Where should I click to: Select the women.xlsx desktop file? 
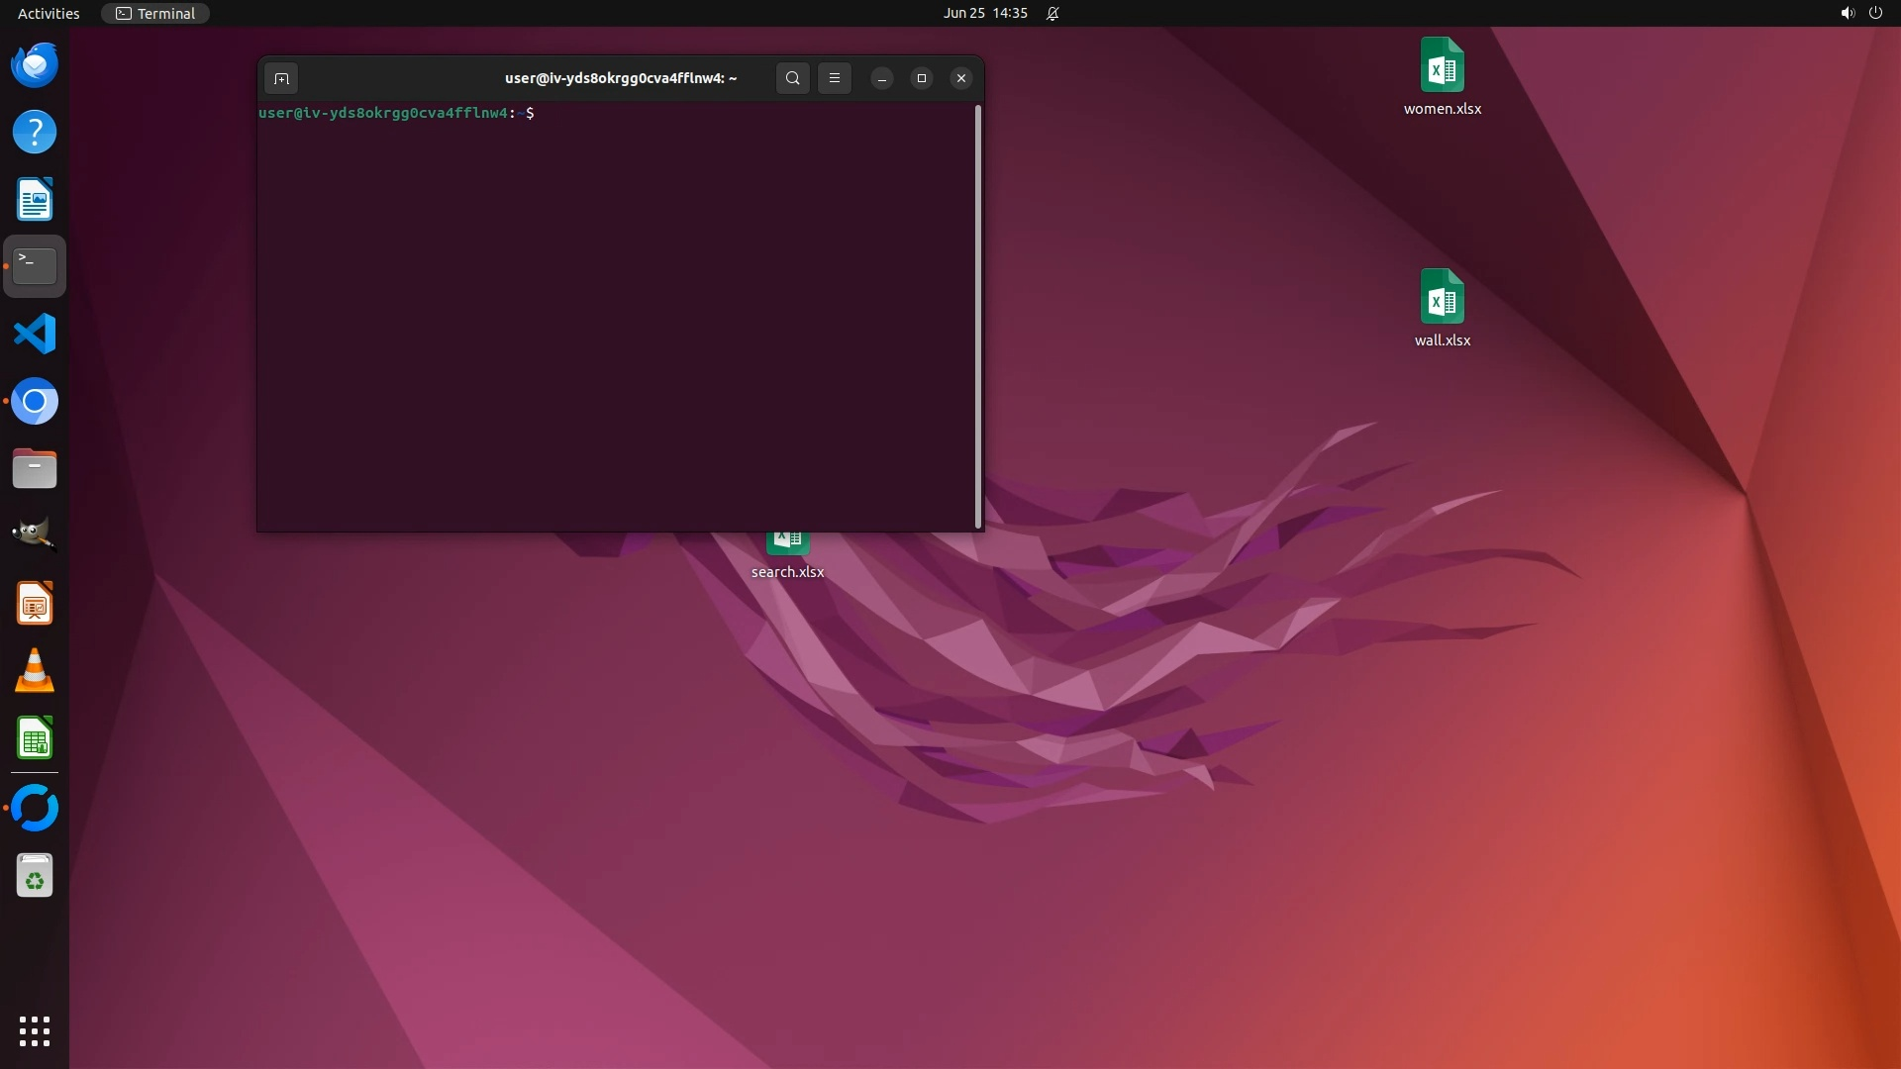pos(1442,67)
